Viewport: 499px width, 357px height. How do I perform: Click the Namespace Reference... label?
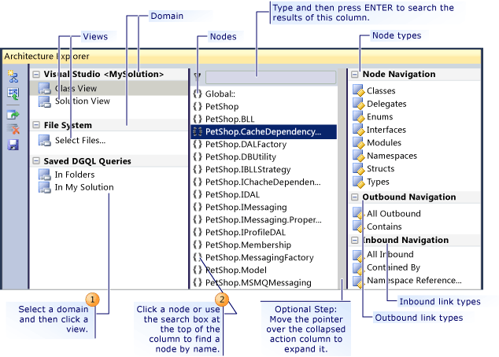414,281
